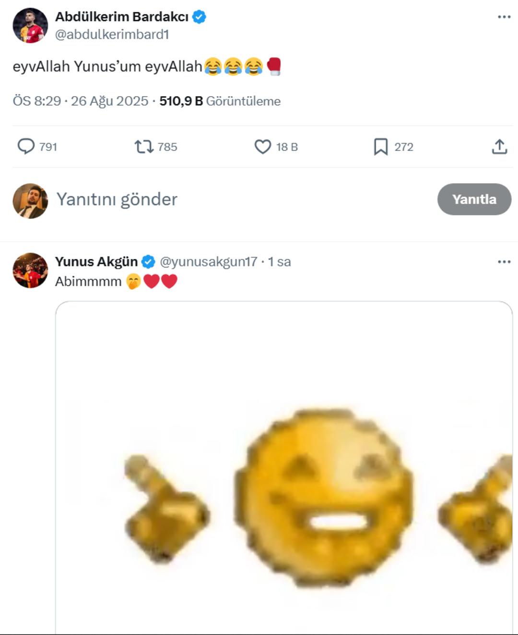Open Abdülkerim Bardakcı's profile picture
This screenshot has height=635, width=518.
click(30, 23)
